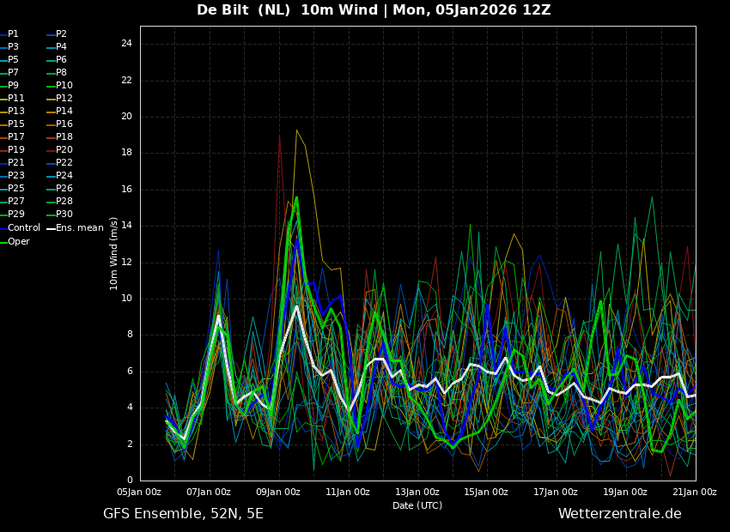This screenshot has height=532, width=730.
Task: Select the P24 legend entry
Action: click(60, 175)
